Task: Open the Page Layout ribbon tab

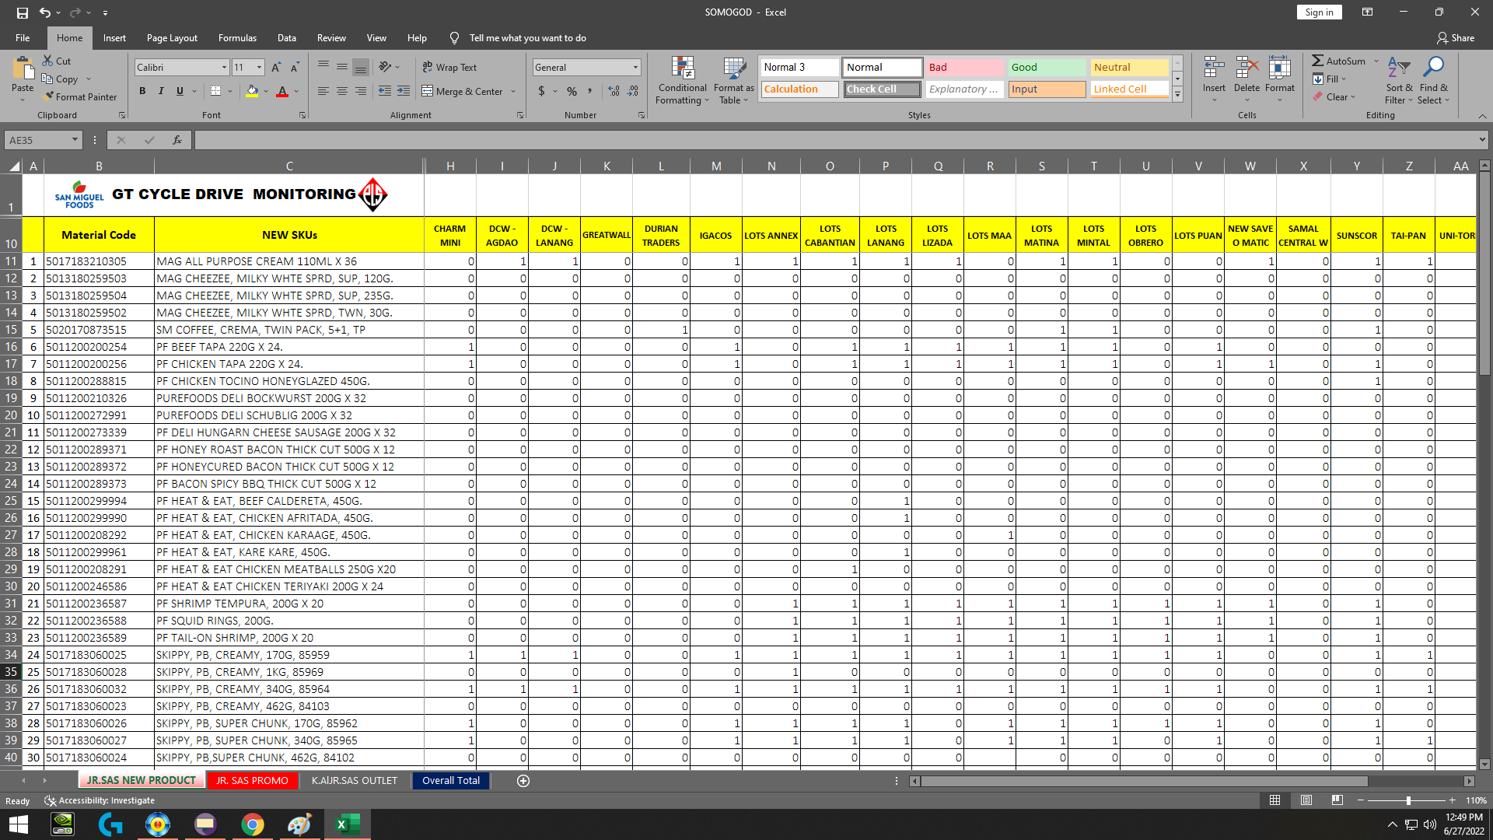Action: tap(172, 37)
